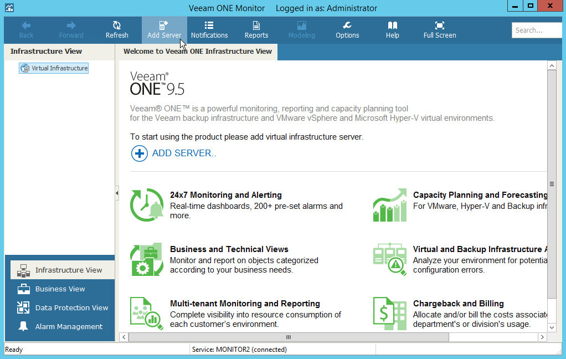This screenshot has width=566, height=359.
Task: Click the Ready status bar text
Action: [x=14, y=349]
